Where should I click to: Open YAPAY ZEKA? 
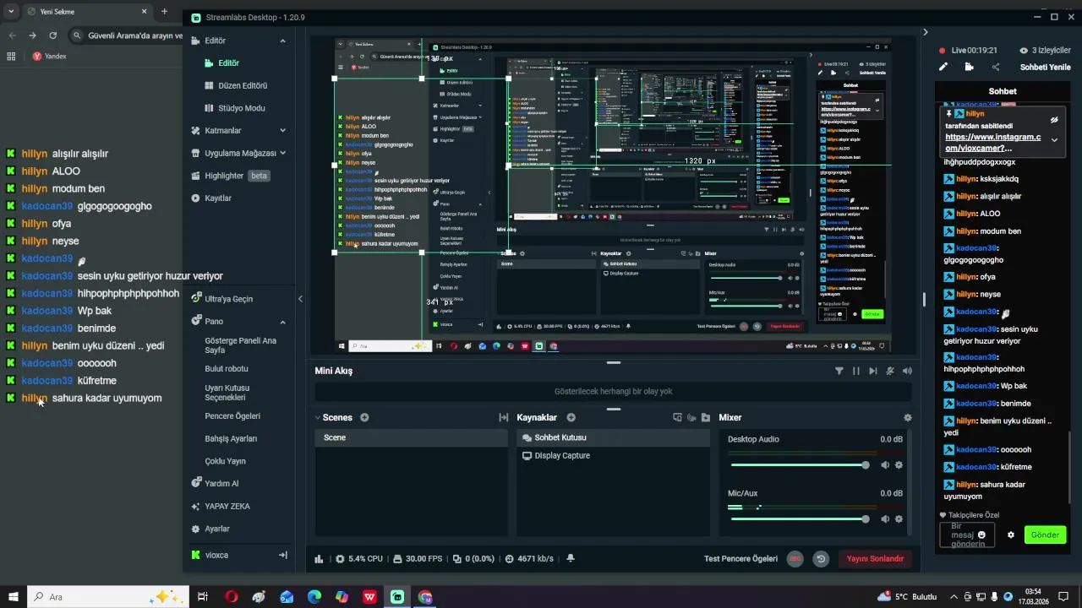(227, 507)
